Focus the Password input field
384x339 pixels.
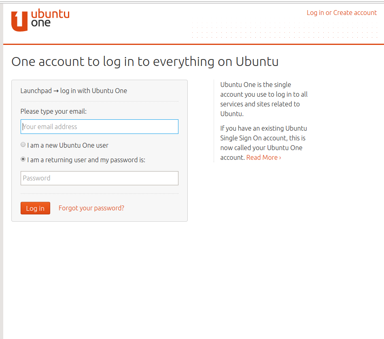coord(100,178)
